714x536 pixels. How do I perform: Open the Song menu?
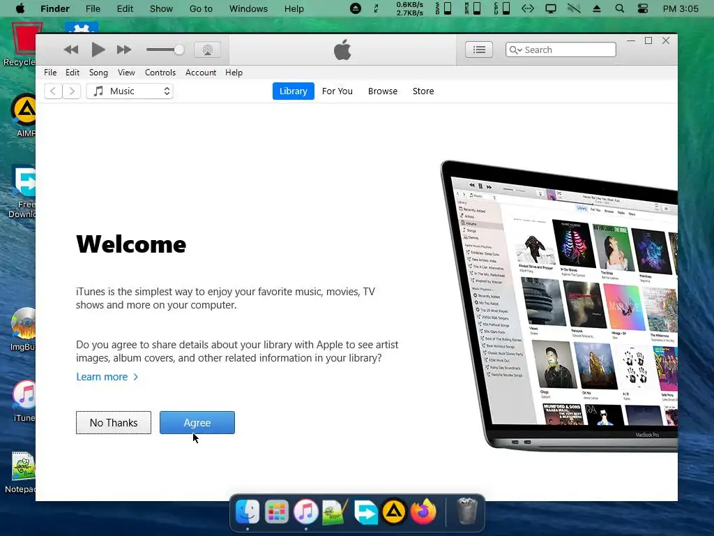click(x=98, y=73)
